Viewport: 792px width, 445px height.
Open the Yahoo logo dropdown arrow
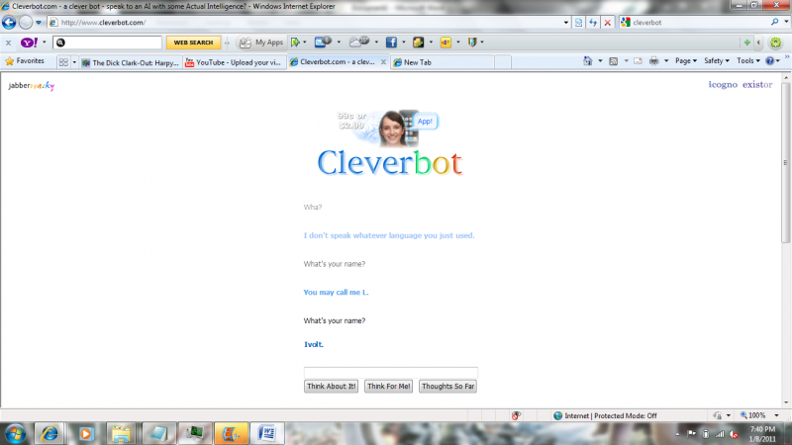click(45, 43)
